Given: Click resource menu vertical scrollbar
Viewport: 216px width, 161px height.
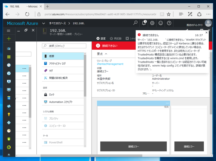Looking at the screenshot, I should pyautogui.click(x=85, y=76).
